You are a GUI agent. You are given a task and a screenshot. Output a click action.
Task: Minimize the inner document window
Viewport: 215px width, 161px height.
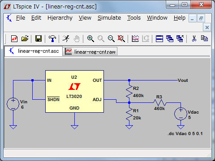(192, 18)
